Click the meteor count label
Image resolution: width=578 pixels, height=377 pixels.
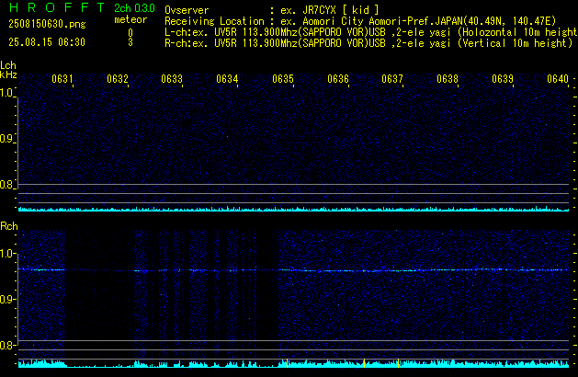(130, 19)
